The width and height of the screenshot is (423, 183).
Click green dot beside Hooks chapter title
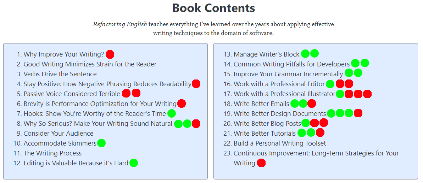point(171,113)
